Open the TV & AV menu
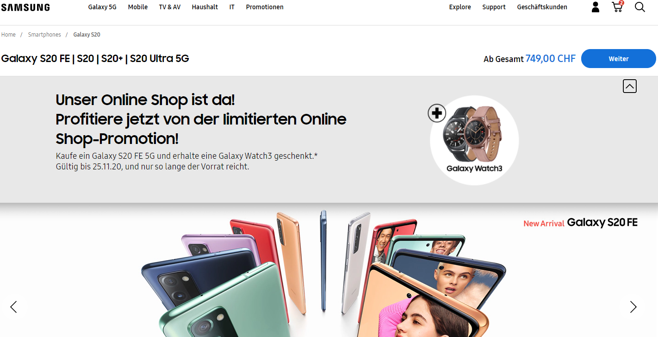Image resolution: width=658 pixels, height=337 pixels. point(170,7)
